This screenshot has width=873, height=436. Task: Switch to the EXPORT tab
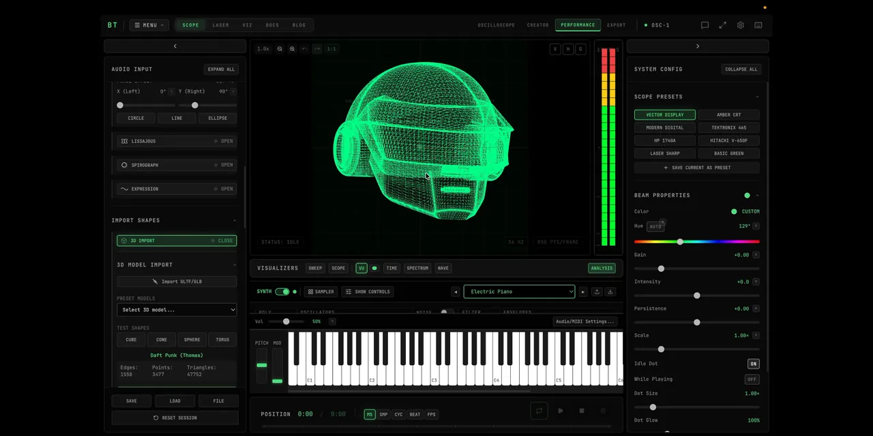click(616, 25)
